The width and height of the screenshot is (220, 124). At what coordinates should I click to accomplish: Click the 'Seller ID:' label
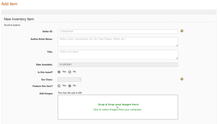(48, 31)
